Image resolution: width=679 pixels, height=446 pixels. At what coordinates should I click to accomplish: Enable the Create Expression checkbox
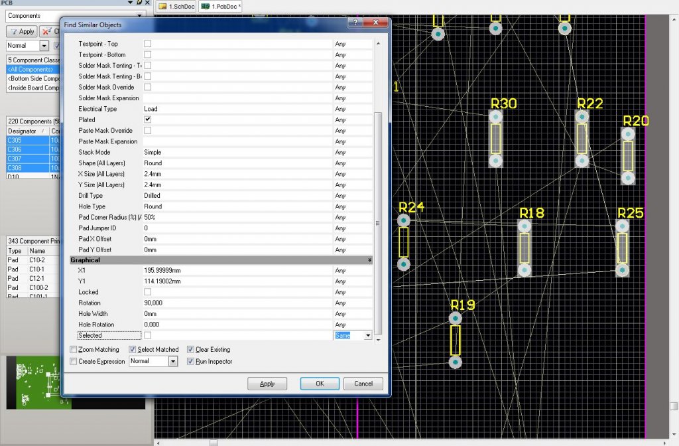point(74,362)
